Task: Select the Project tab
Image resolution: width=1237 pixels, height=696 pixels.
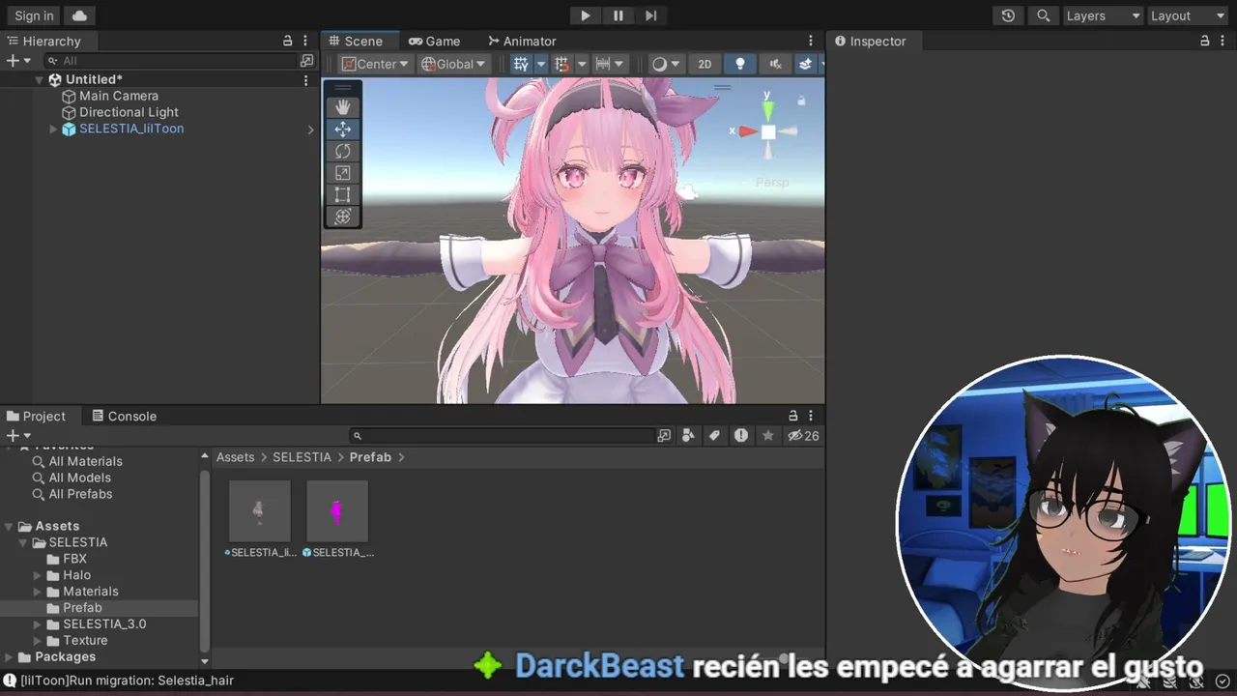Action: (x=36, y=416)
